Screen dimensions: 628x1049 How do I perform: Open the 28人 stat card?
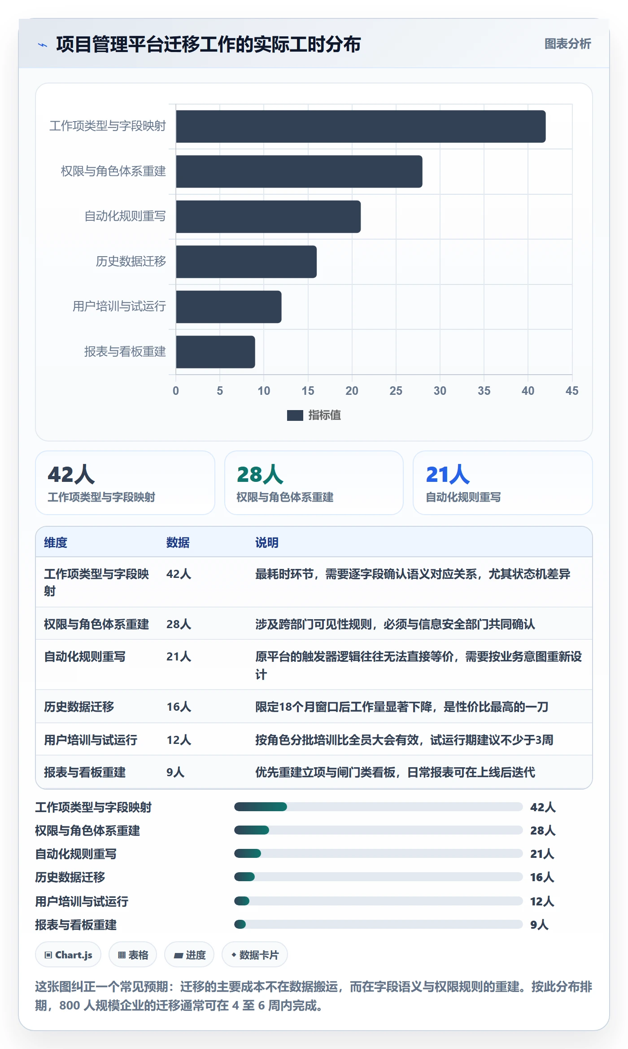click(314, 483)
